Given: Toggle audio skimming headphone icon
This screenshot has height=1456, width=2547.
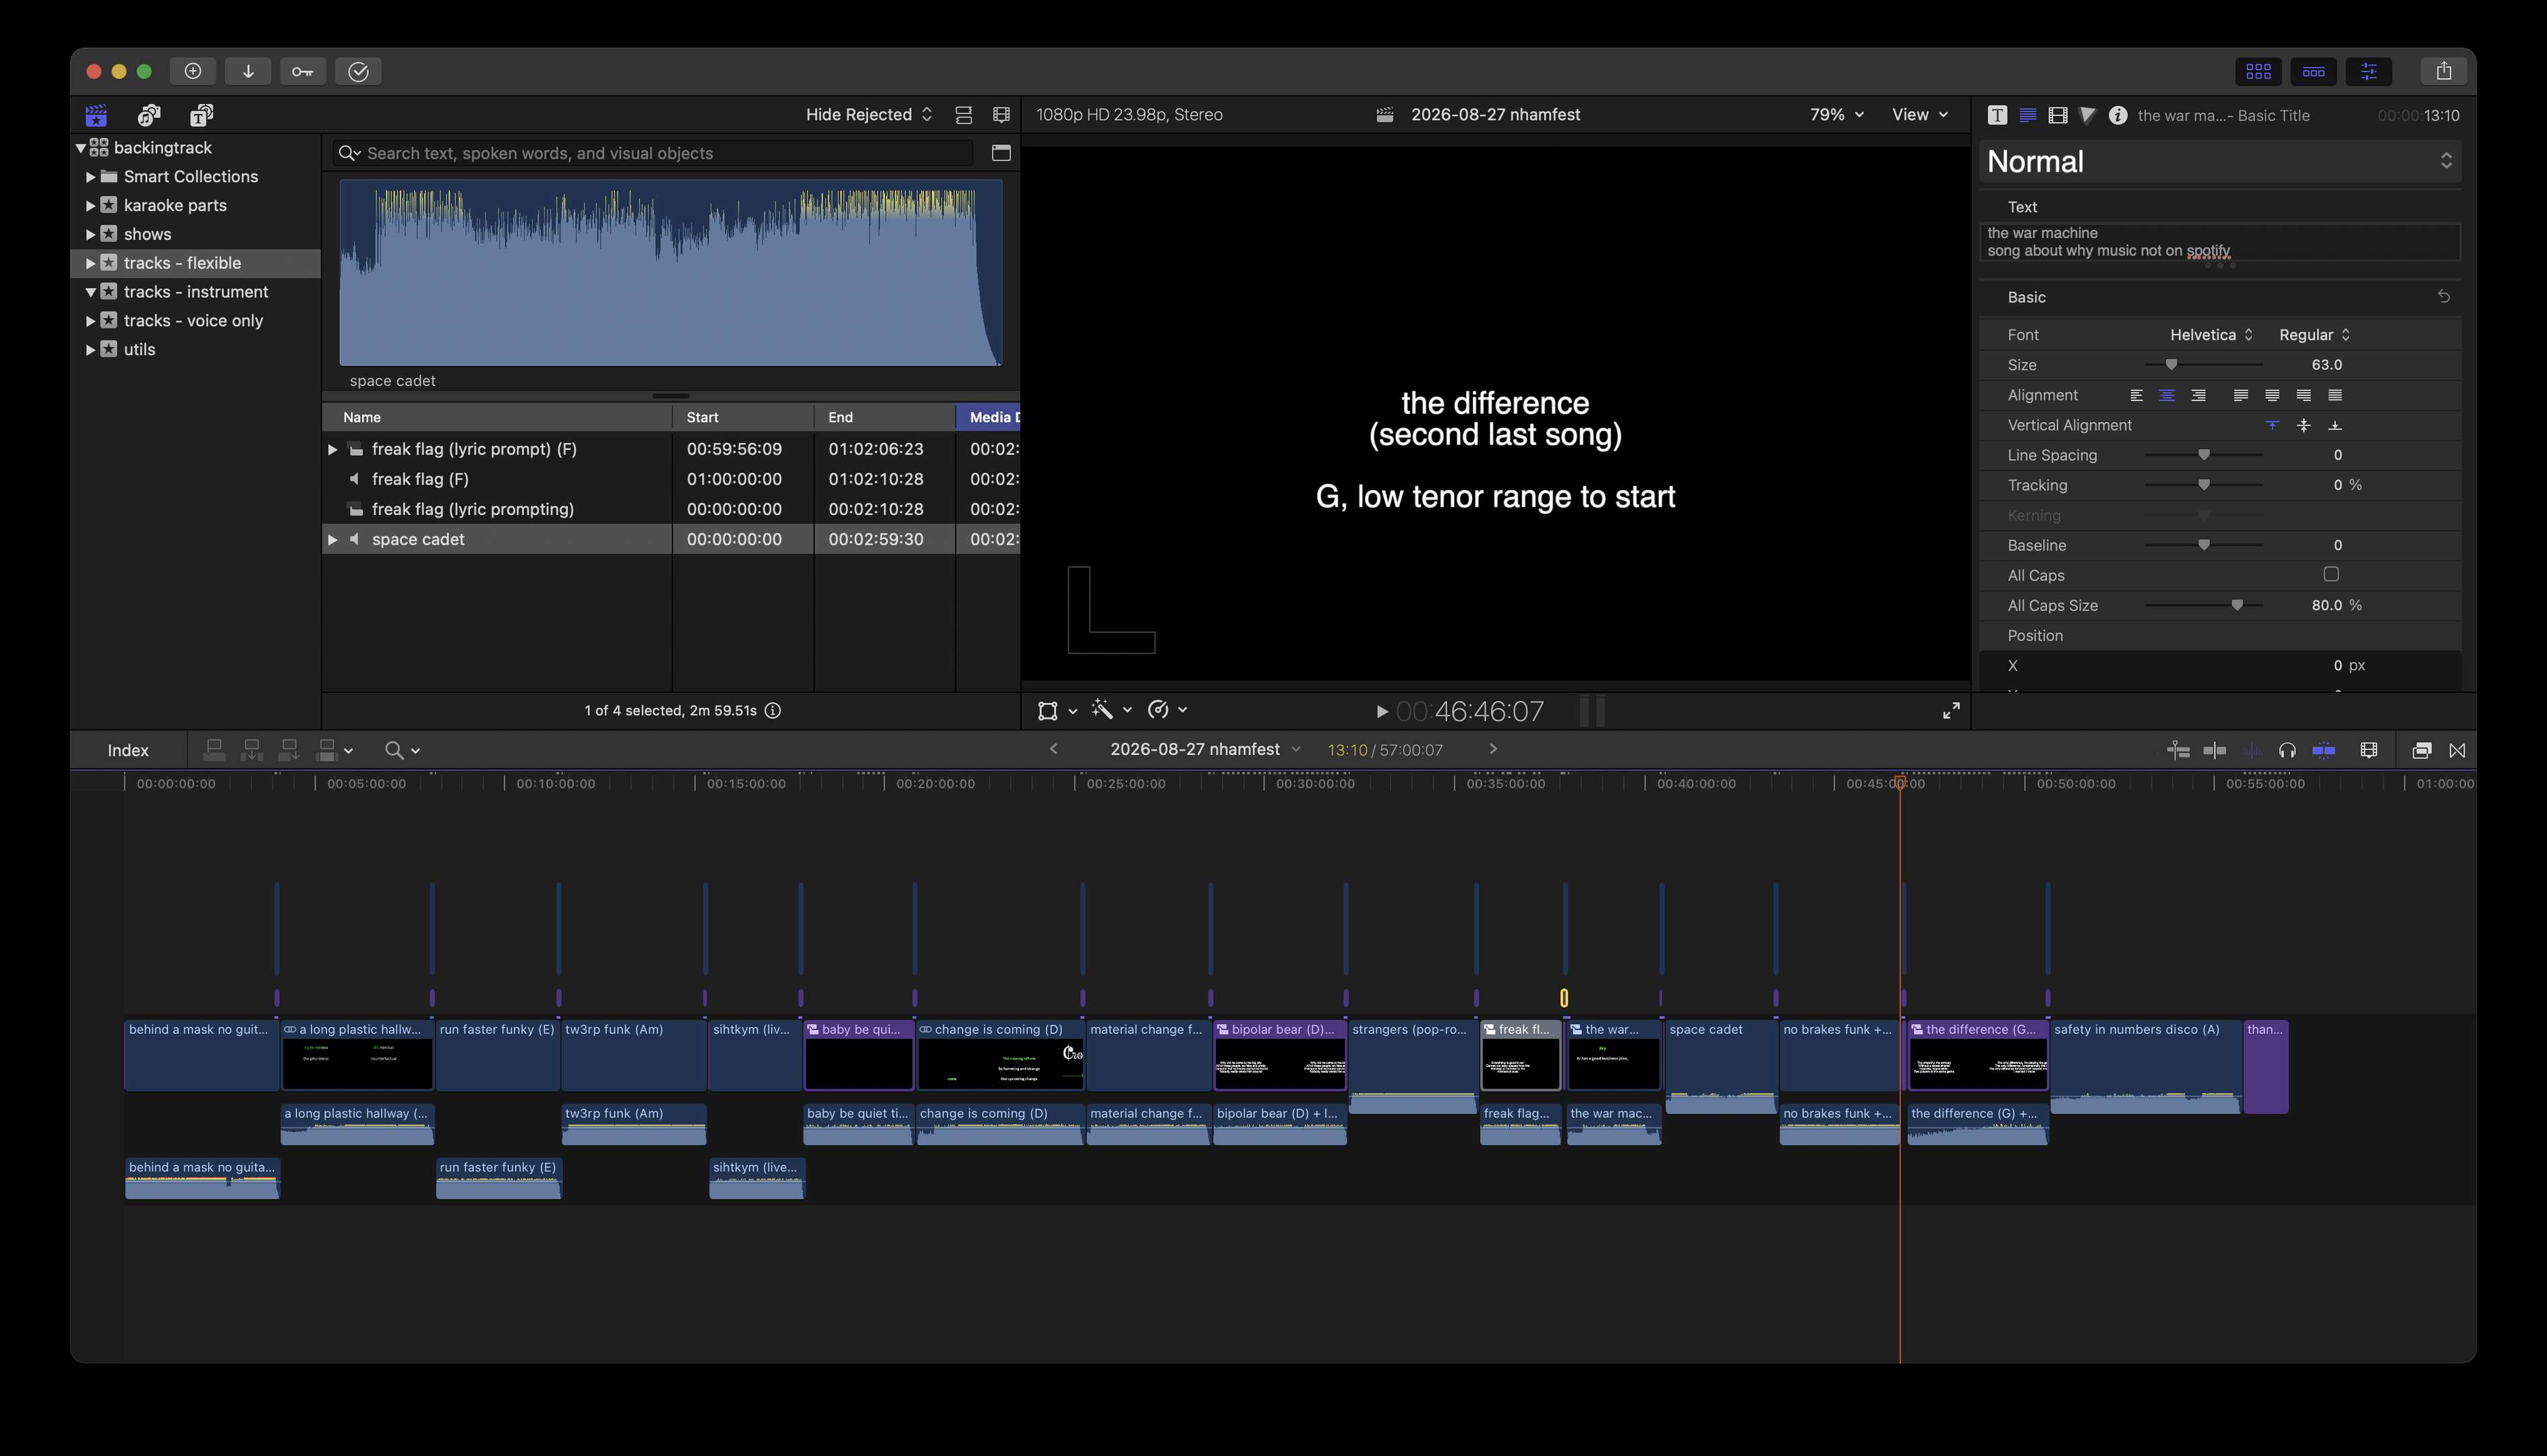Looking at the screenshot, I should click(2287, 750).
